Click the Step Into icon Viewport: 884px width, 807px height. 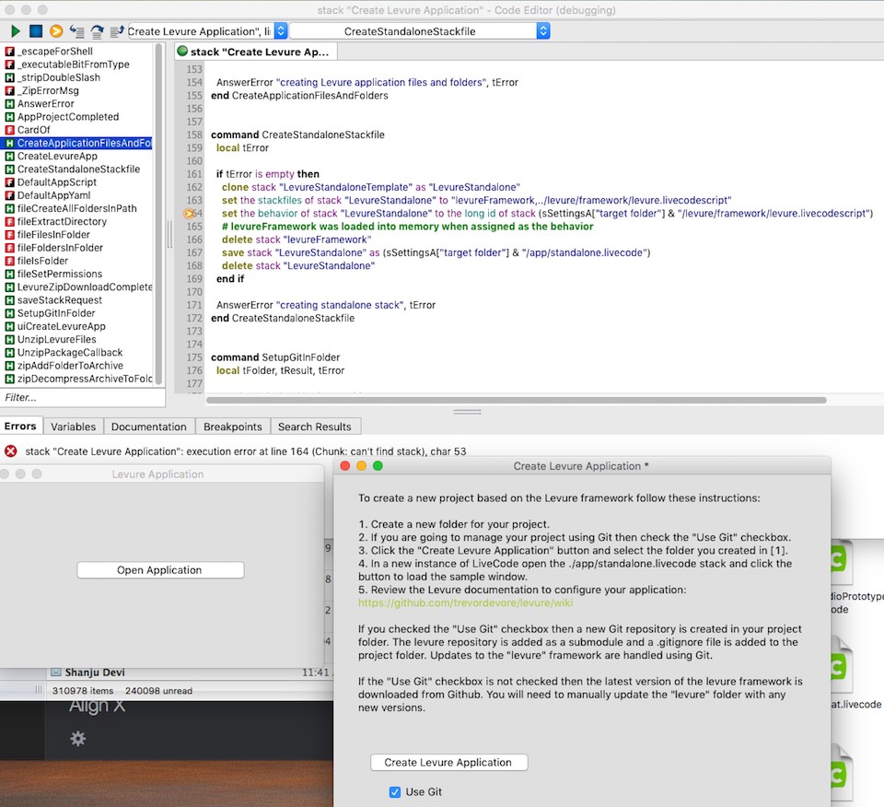(76, 31)
